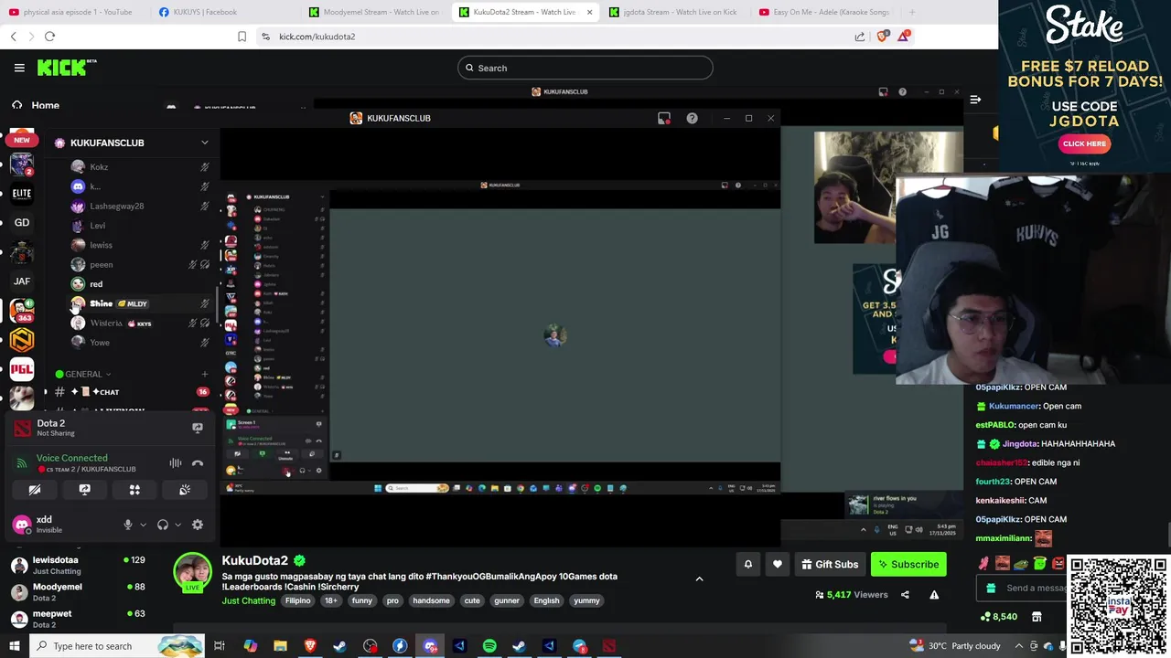The height and width of the screenshot is (658, 1171).
Task: Open Discord soundboard button
Action: 184,490
